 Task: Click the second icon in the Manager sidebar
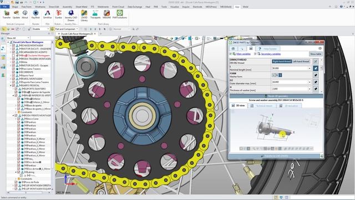[3, 48]
